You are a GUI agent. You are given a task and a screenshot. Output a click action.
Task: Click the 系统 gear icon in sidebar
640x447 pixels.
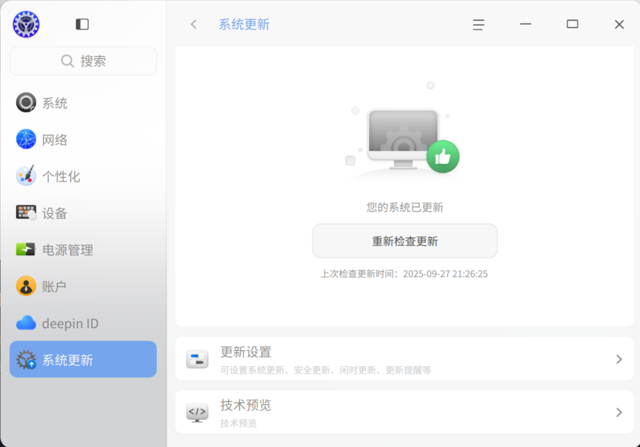(x=26, y=103)
